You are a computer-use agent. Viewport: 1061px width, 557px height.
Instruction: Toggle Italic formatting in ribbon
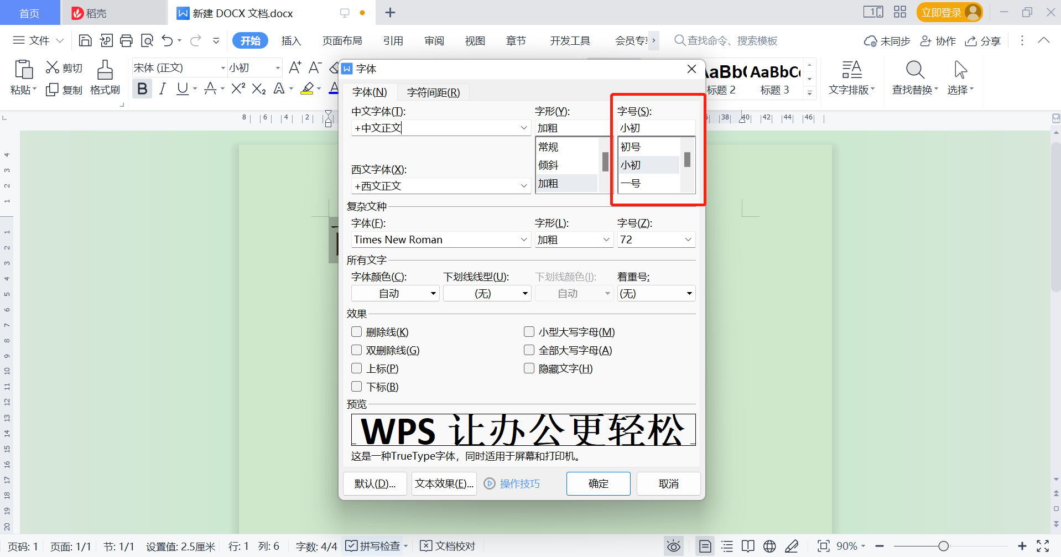[162, 89]
